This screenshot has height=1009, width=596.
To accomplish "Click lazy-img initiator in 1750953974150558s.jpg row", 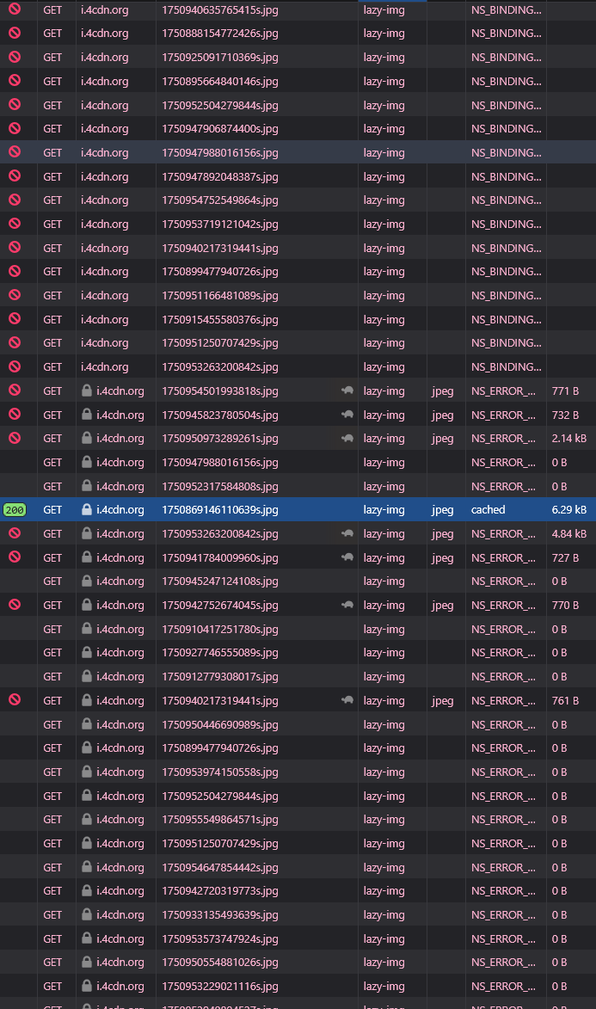I will [384, 772].
